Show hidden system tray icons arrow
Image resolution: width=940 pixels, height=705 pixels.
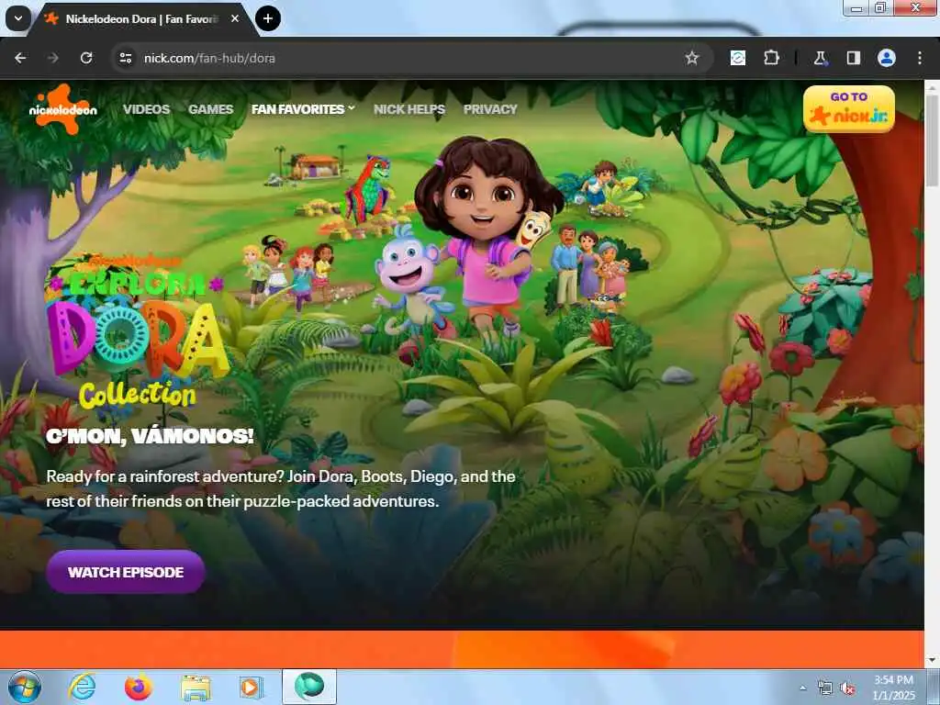click(802, 688)
